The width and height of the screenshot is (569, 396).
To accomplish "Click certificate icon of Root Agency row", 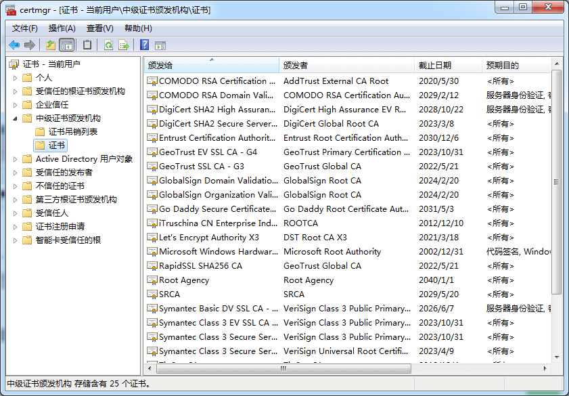I will (x=152, y=280).
